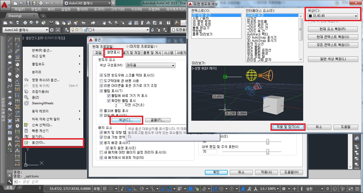Choose 빠른 계산기 in context menu
Image resolution: width=363 pixels, height=193 pixels.
[x=53, y=131]
